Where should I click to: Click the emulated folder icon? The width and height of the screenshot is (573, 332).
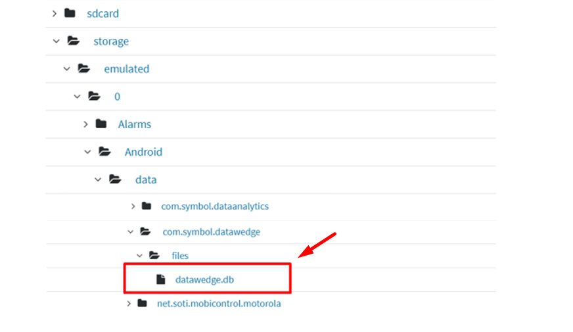(84, 68)
